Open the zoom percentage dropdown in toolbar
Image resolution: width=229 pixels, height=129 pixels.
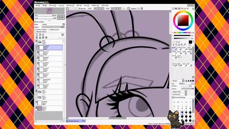(95, 9)
